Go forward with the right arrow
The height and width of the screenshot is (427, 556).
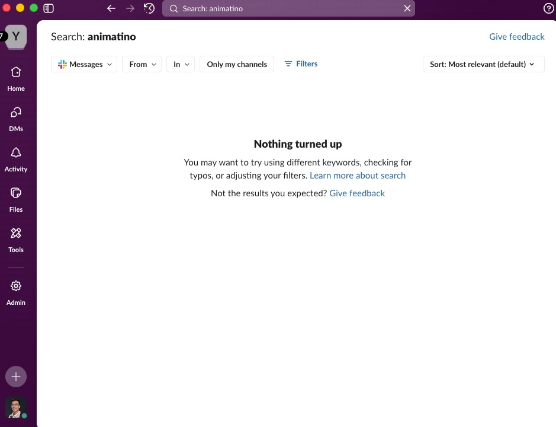click(130, 8)
